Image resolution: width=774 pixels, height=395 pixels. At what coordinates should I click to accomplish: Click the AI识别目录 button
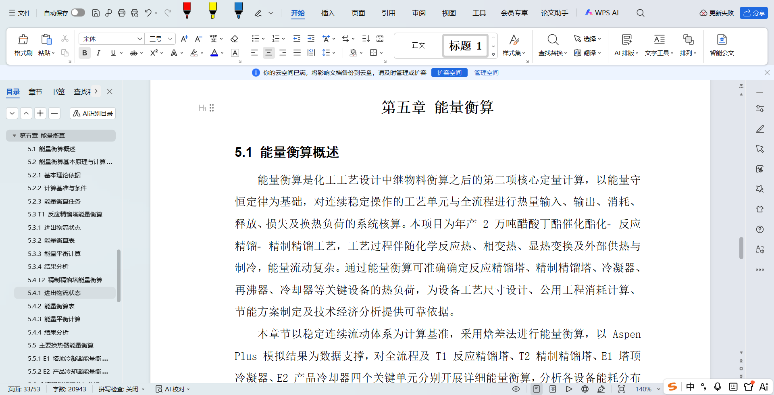click(x=93, y=113)
